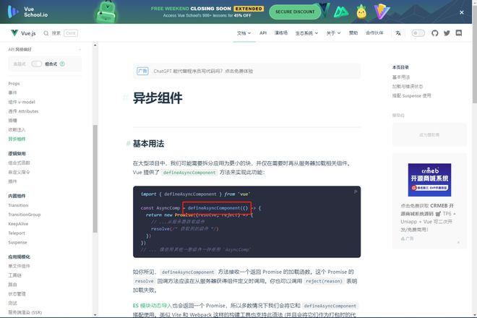Copy code using the code block corner icon

(x=355, y=192)
